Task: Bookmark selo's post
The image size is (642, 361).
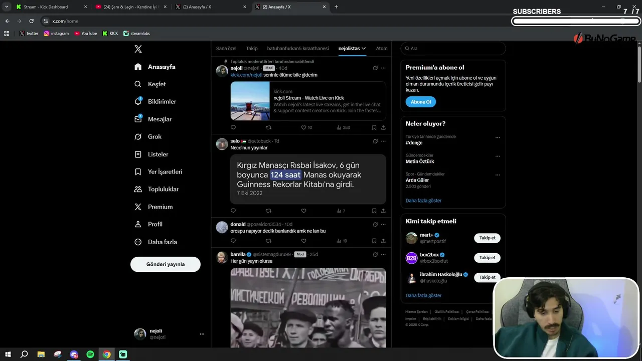Action: [x=374, y=211]
